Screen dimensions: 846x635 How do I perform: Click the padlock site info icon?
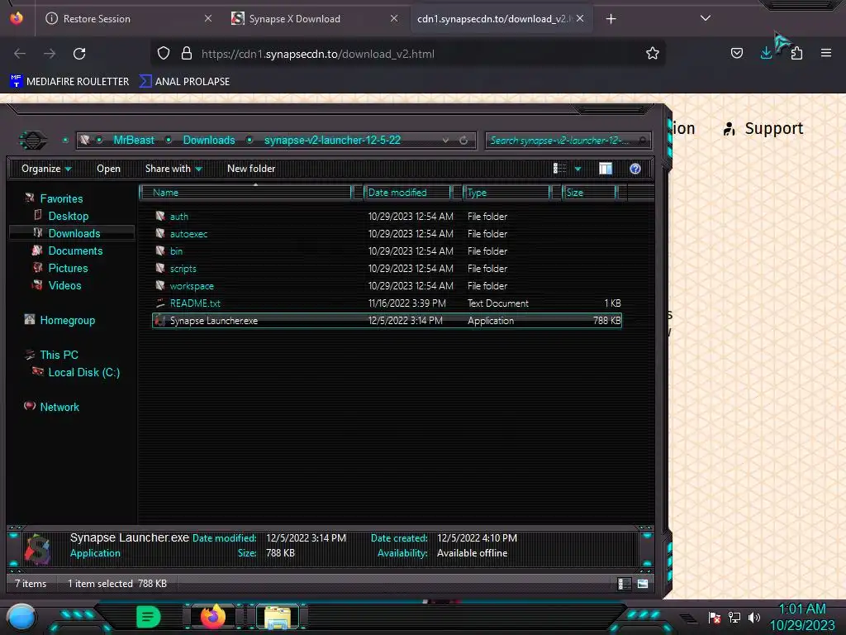(x=187, y=54)
